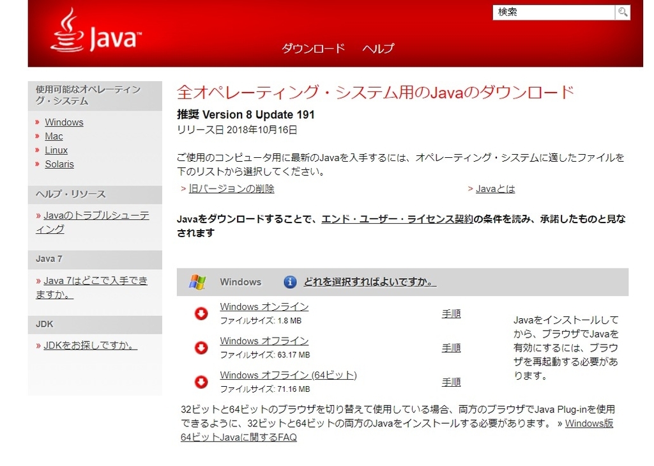This screenshot has width=654, height=466.
Task: Open Javaのトラブルシューティング link
Action: click(x=92, y=222)
